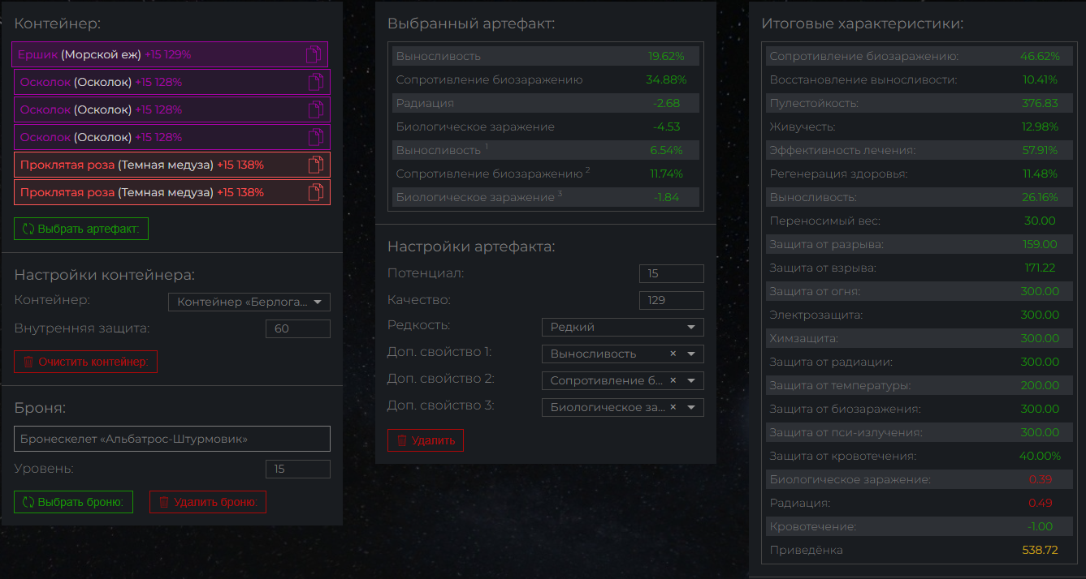The image size is (1086, 579).
Task: Click the Бронескелет «Альбатрос-Штурмовик» armor field
Action: point(172,439)
